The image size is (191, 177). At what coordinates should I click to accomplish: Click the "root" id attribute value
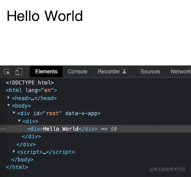[x=52, y=113]
